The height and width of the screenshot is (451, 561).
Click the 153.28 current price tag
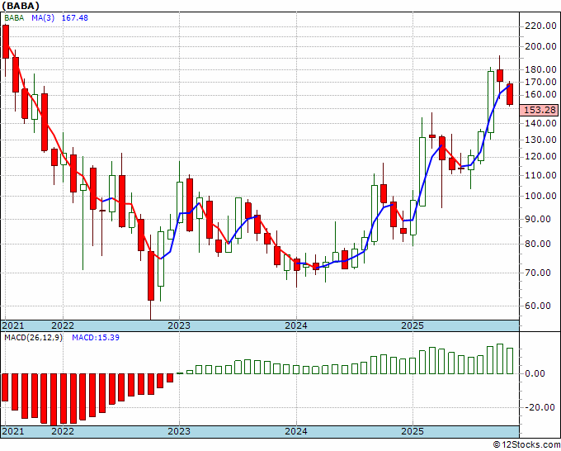click(539, 110)
